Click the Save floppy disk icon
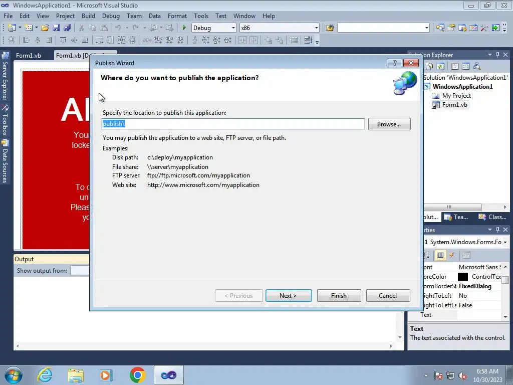This screenshot has height=385, width=513. click(56, 28)
